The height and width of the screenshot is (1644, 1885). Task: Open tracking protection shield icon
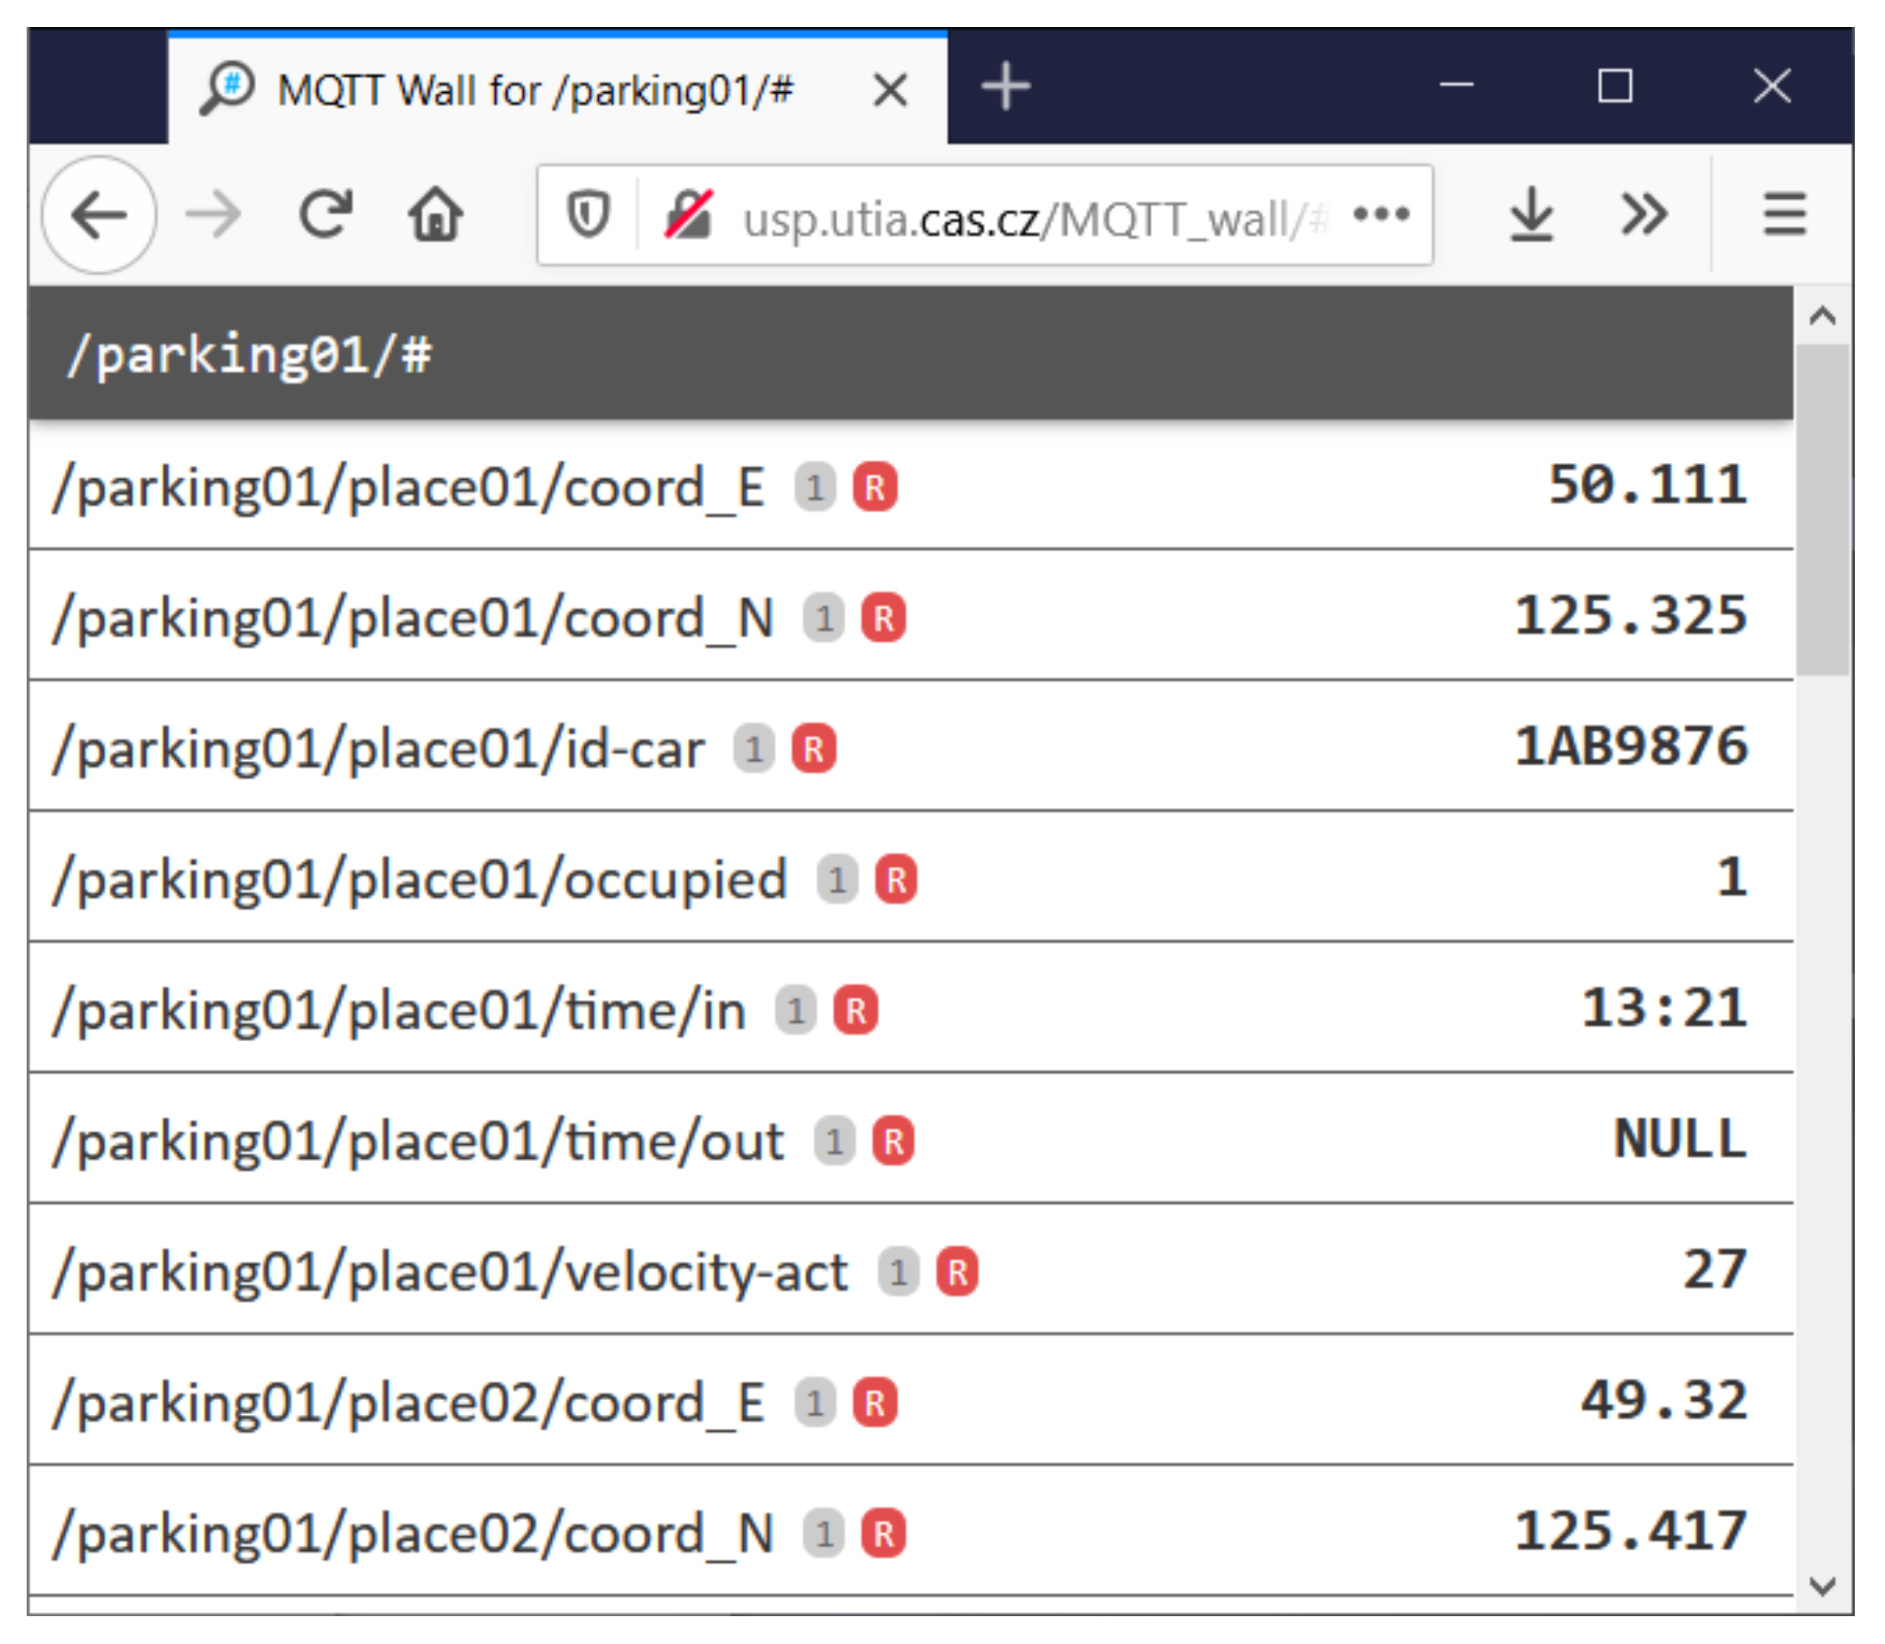[x=588, y=216]
